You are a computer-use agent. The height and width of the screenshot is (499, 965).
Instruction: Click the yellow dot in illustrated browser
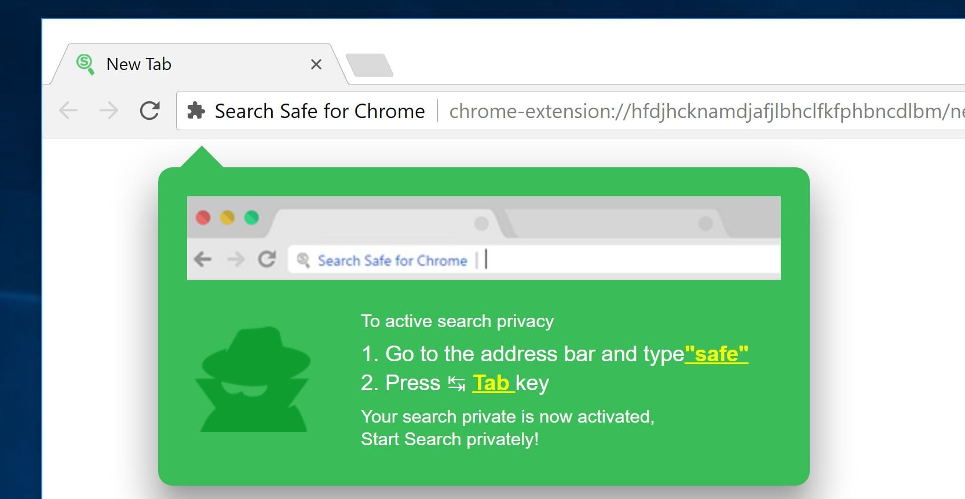[x=227, y=218]
